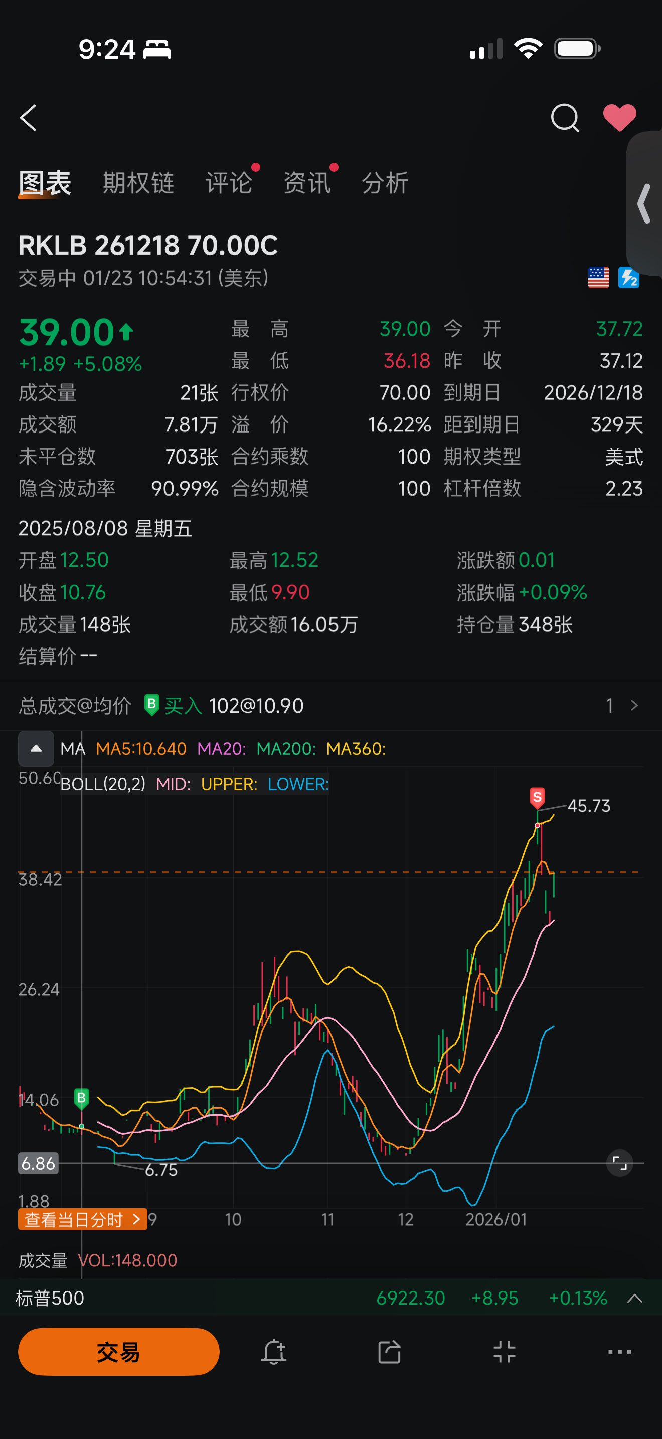Tap the blue lightning level-2 icon
The width and height of the screenshot is (662, 1439).
point(628,277)
